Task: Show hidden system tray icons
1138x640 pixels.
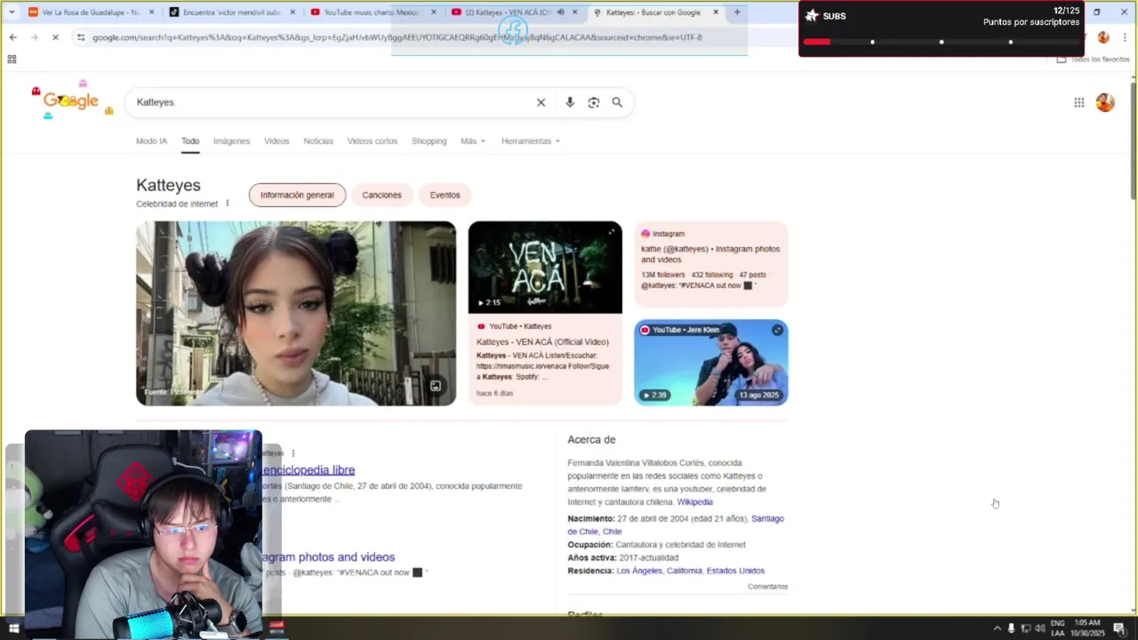Action: click(x=997, y=628)
